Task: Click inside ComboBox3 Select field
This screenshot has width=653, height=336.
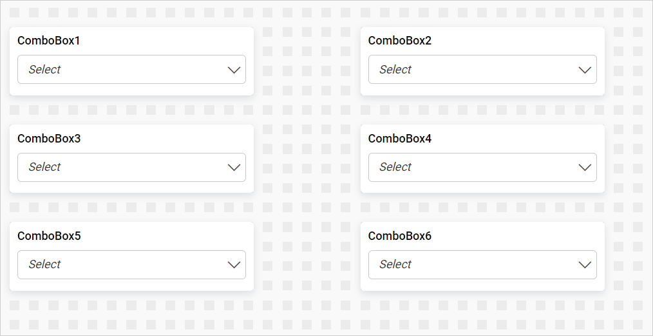Action: pyautogui.click(x=45, y=167)
